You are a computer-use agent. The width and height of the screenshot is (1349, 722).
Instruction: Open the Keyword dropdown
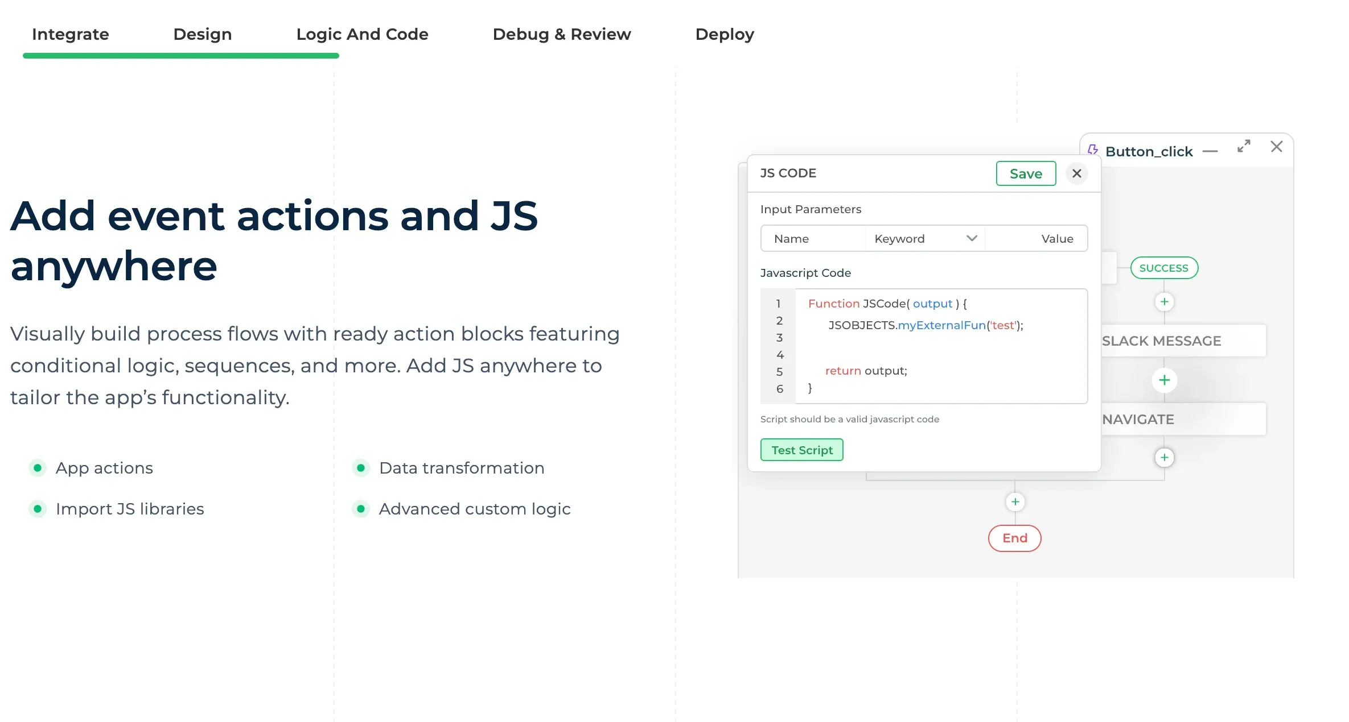click(x=925, y=239)
